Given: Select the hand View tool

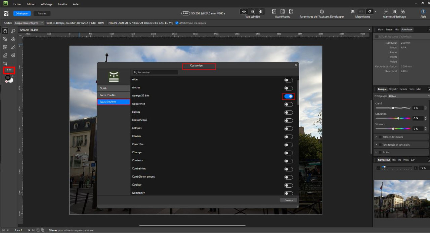Looking at the screenshot, I should click(x=5, y=31).
